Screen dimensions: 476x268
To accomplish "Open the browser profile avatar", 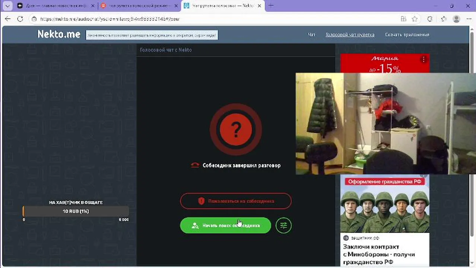I will coord(456,19).
